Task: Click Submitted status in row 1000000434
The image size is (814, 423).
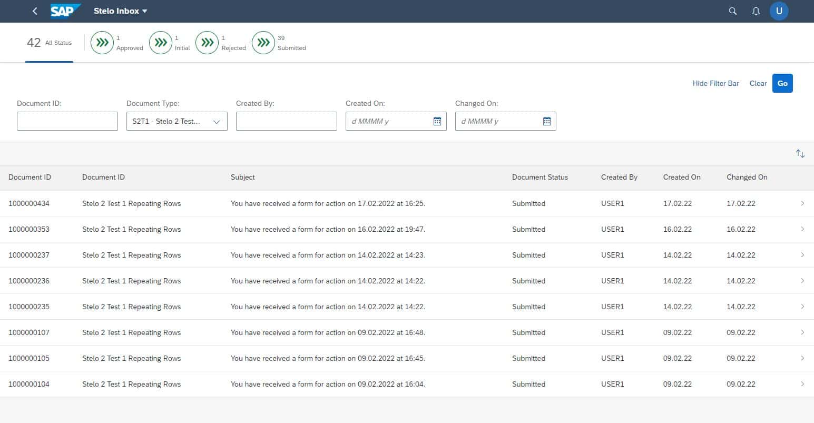Action: [x=528, y=203]
